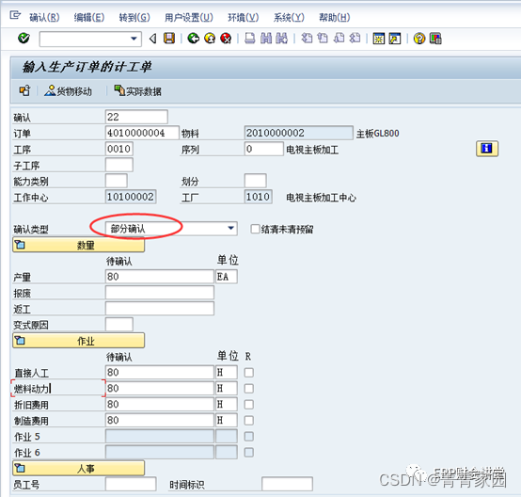Toggle the R checkbox for 制造费用
This screenshot has height=497, width=521.
pyautogui.click(x=249, y=420)
